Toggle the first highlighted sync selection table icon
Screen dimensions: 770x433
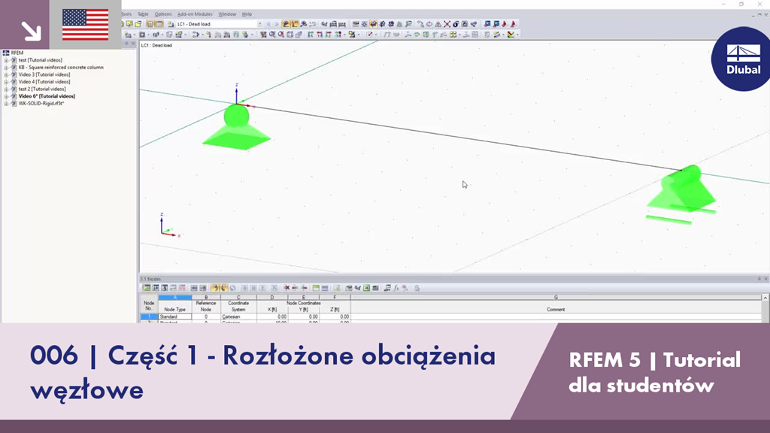pos(214,288)
